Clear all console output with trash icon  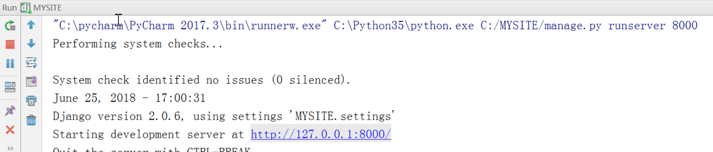[31, 120]
